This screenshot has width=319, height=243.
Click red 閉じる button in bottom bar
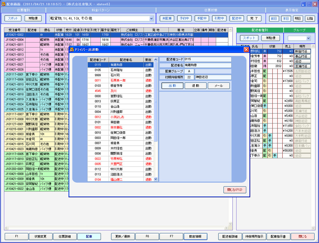[x=302, y=236]
